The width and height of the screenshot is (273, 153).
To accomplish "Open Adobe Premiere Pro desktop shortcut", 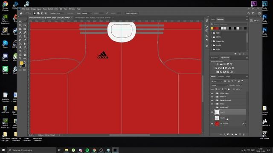I will click(x=254, y=4).
